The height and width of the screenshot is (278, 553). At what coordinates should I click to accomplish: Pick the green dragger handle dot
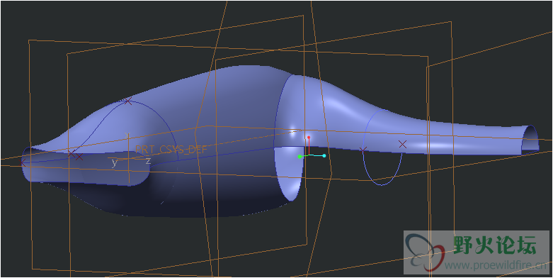[300, 157]
